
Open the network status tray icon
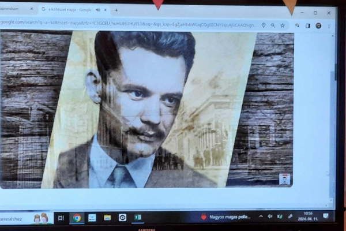[x=280, y=217]
